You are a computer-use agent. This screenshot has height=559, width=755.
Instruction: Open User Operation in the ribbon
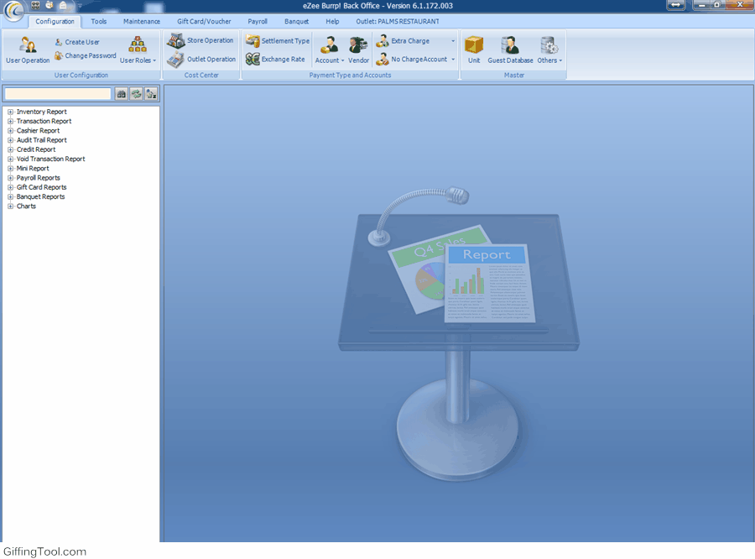(x=28, y=50)
